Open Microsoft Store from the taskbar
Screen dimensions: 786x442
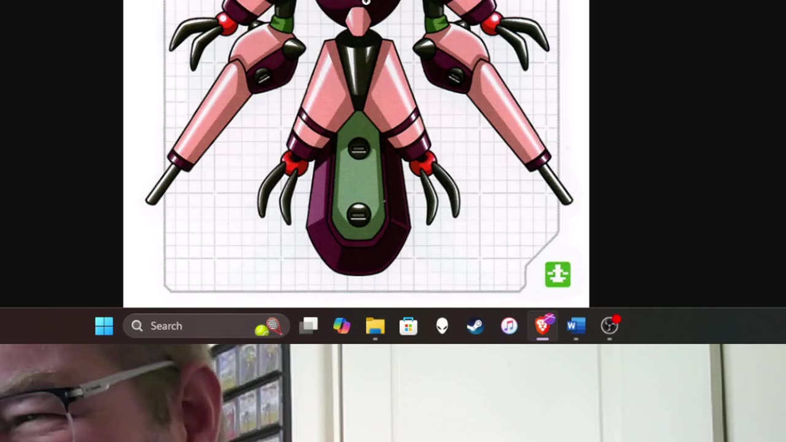408,326
